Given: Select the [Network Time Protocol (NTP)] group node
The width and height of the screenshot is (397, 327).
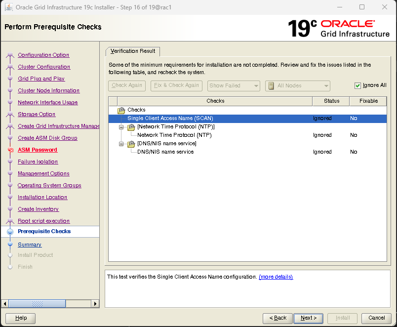Looking at the screenshot, I should (x=176, y=127).
